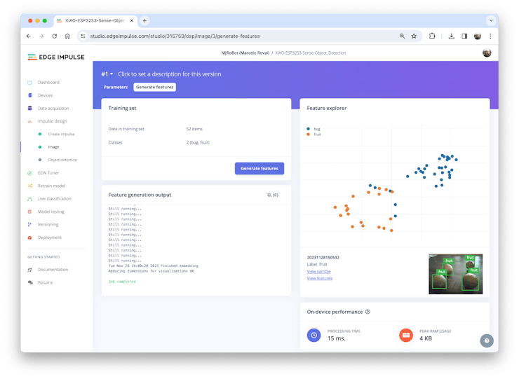The width and height of the screenshot is (519, 379).
Task: Open browser extensions puzzle icon
Action: (x=432, y=36)
